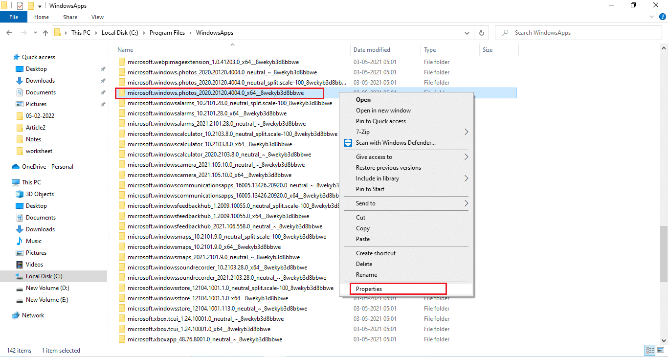
Task: Refresh the WindowsApps folder view
Action: [481, 33]
